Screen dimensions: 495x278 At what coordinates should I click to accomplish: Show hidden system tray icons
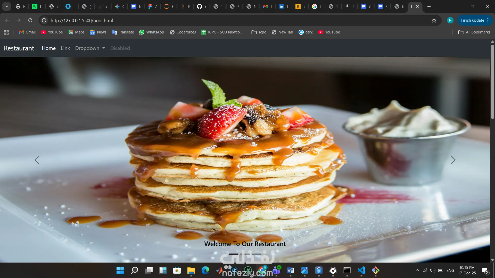417,270
